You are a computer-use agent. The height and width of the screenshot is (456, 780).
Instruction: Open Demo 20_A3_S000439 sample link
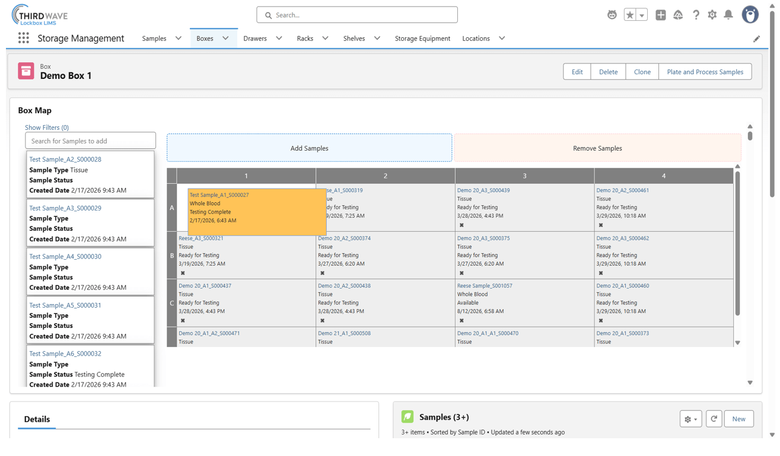pos(483,190)
